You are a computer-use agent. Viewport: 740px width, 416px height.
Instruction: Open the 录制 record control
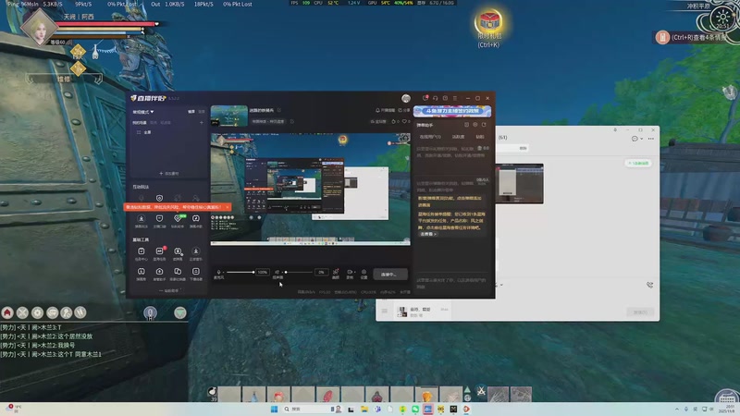[x=350, y=274]
